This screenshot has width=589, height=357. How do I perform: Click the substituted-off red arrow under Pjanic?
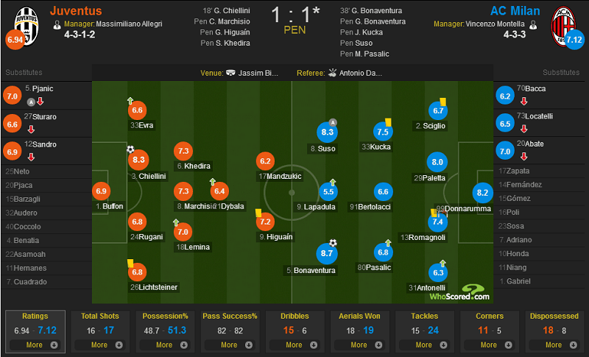click(x=40, y=102)
